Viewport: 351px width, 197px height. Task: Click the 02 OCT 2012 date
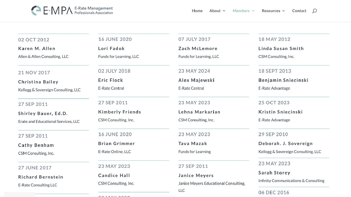click(34, 40)
